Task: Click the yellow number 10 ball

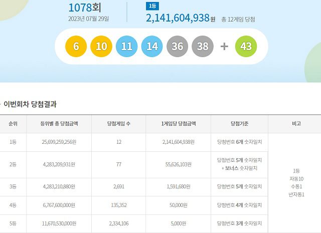Action: [x=101, y=47]
